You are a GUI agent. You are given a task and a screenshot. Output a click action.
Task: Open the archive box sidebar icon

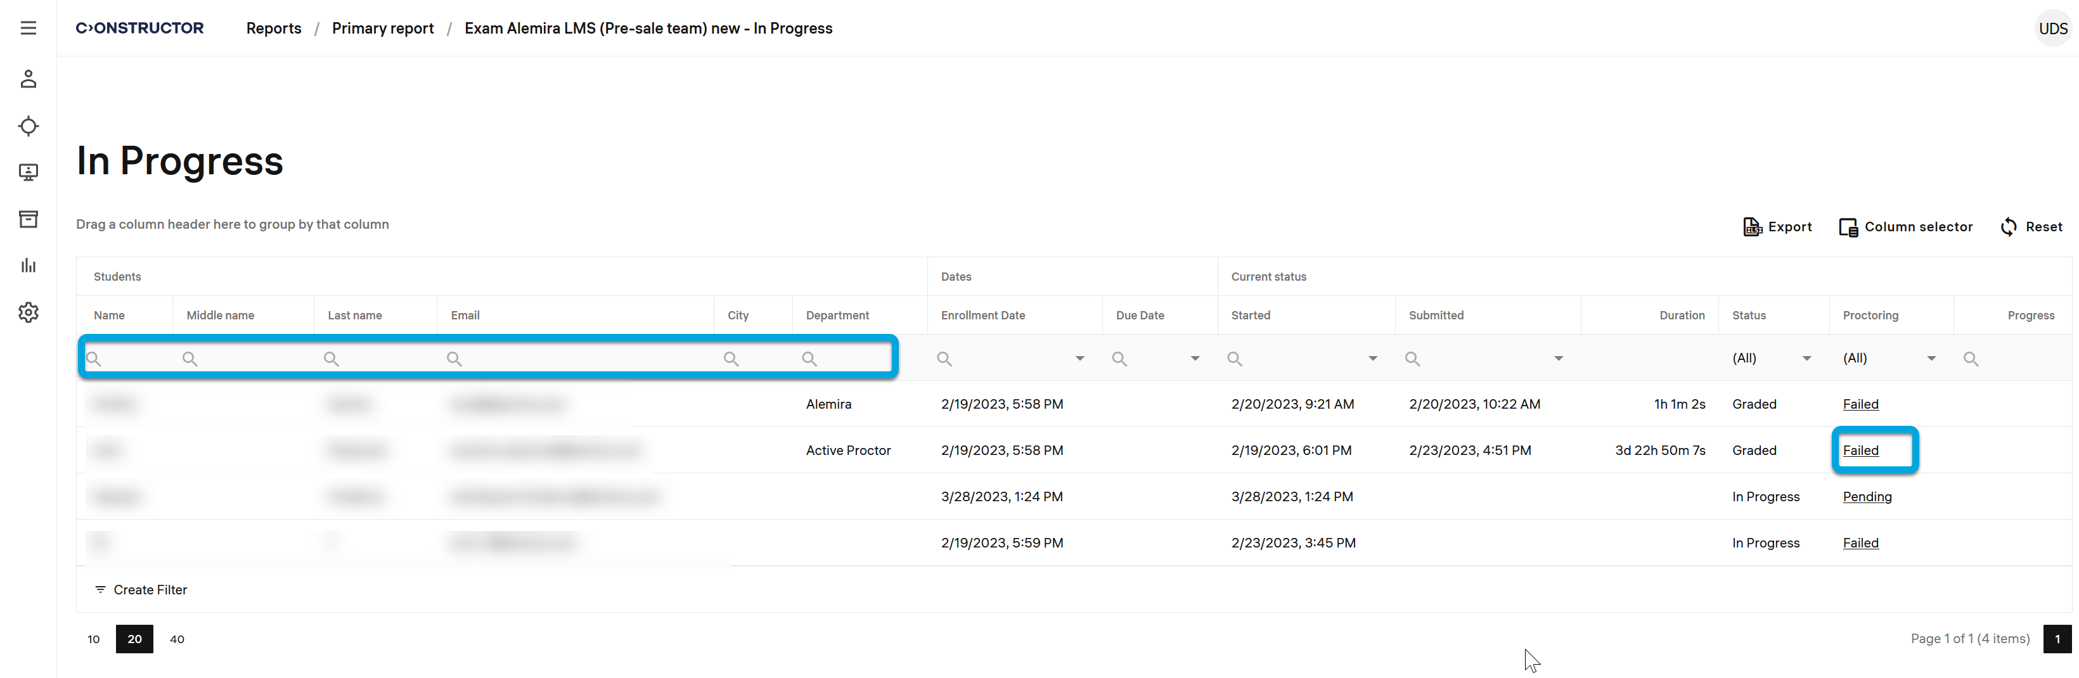coord(29,219)
